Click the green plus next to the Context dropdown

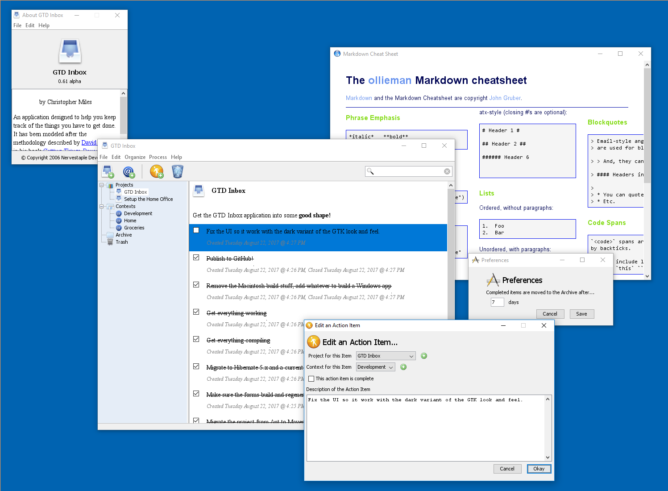403,367
